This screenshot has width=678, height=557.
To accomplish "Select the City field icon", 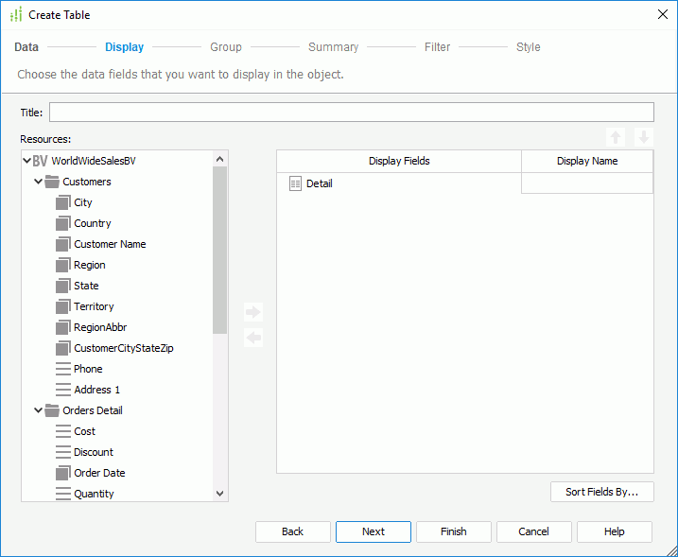I will (x=63, y=202).
